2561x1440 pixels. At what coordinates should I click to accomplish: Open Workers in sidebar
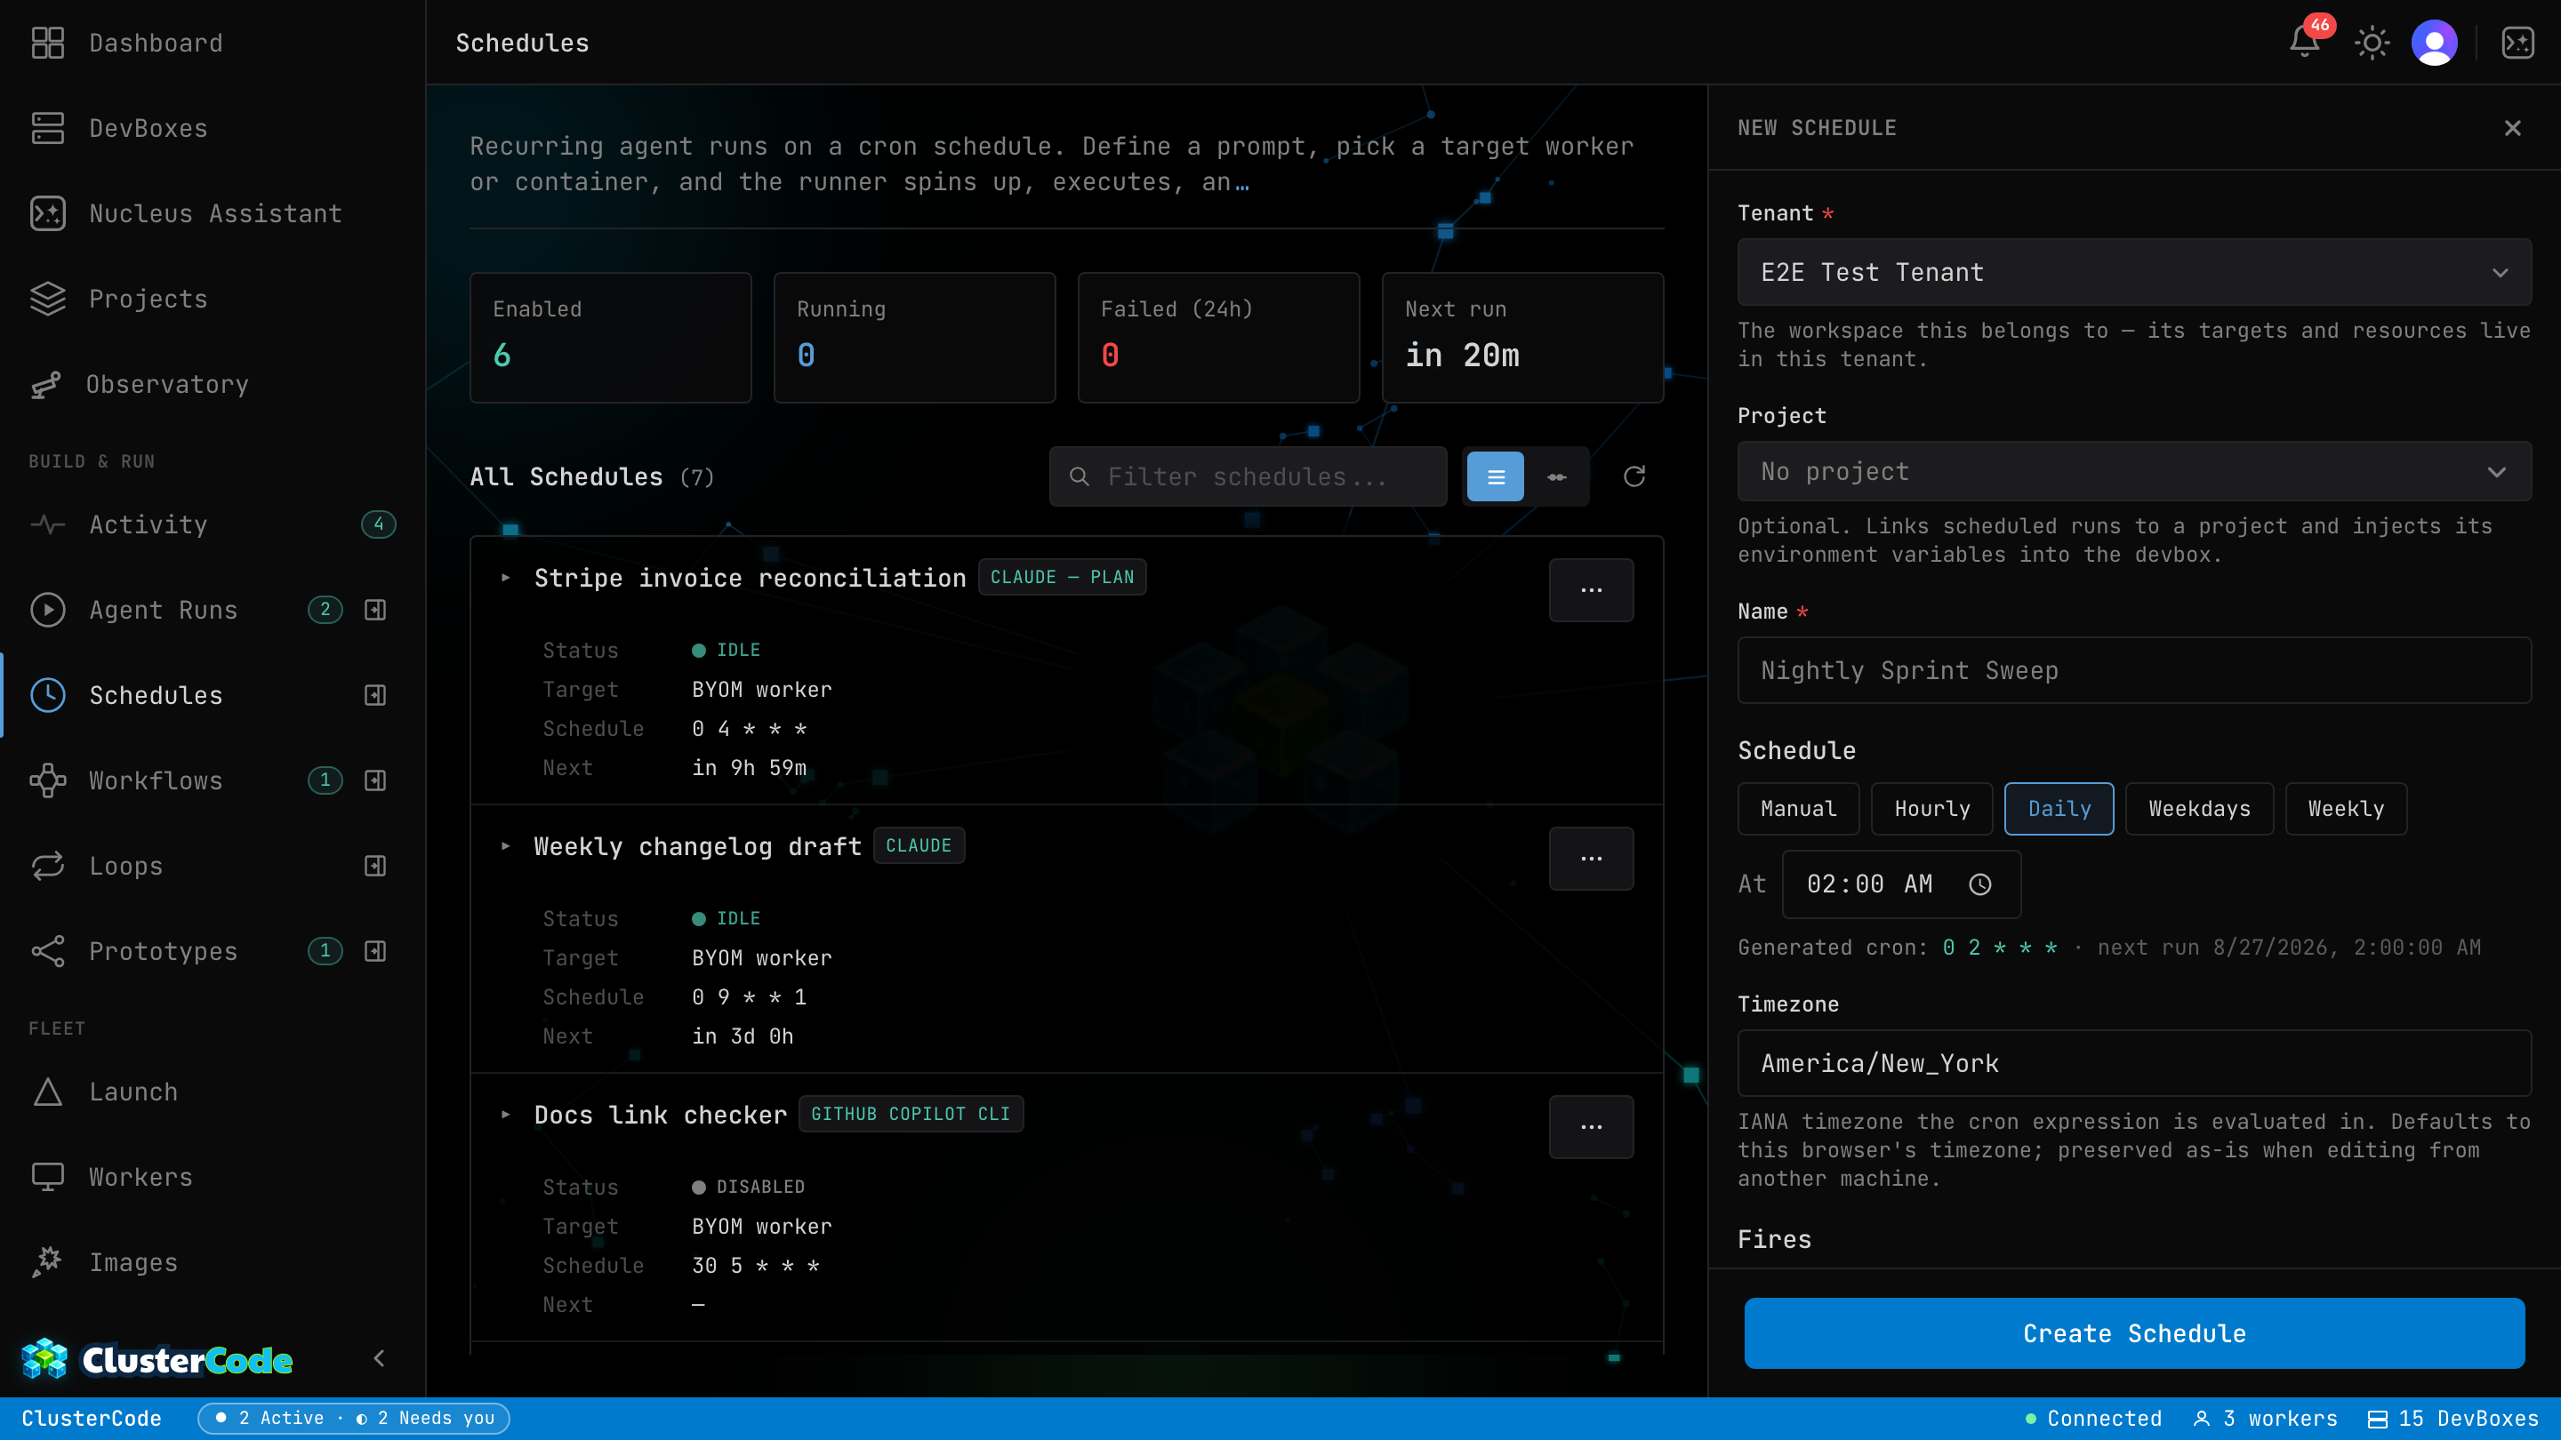pos(213,1177)
